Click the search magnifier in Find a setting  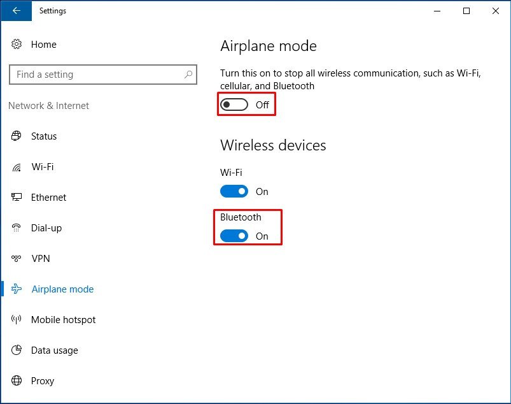click(x=189, y=74)
